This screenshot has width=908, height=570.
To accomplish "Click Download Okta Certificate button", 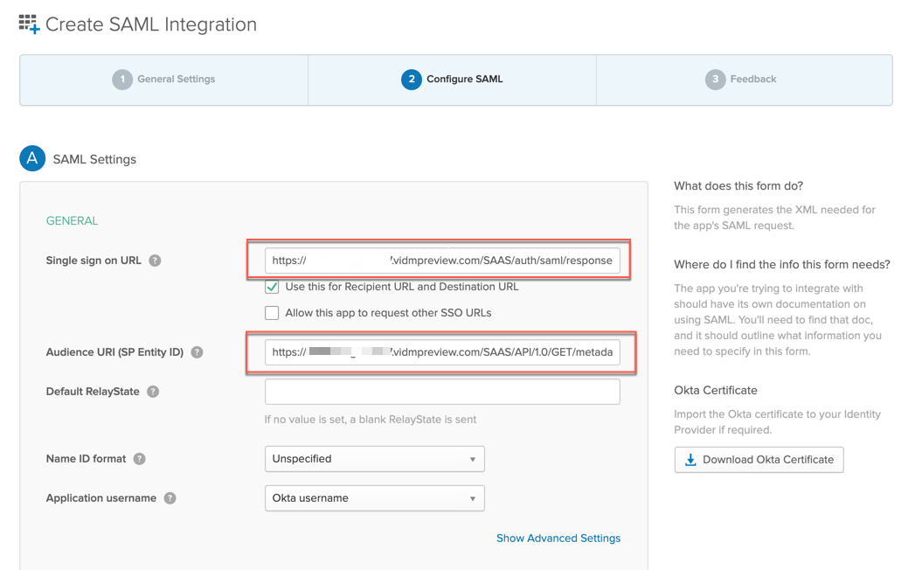I will point(759,460).
